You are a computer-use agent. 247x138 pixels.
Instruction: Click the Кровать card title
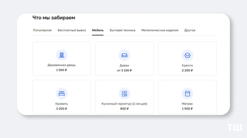click(61, 104)
